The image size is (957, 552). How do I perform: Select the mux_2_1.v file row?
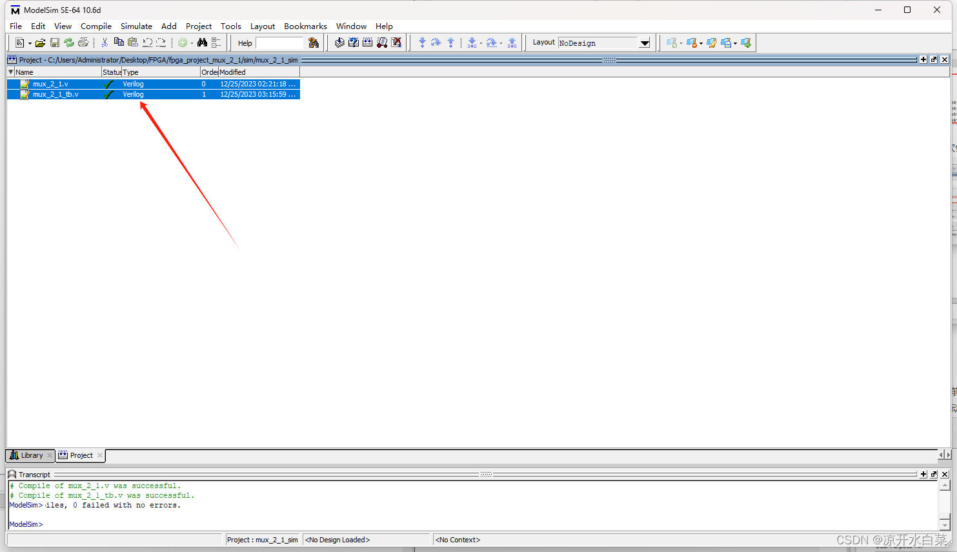coord(154,84)
